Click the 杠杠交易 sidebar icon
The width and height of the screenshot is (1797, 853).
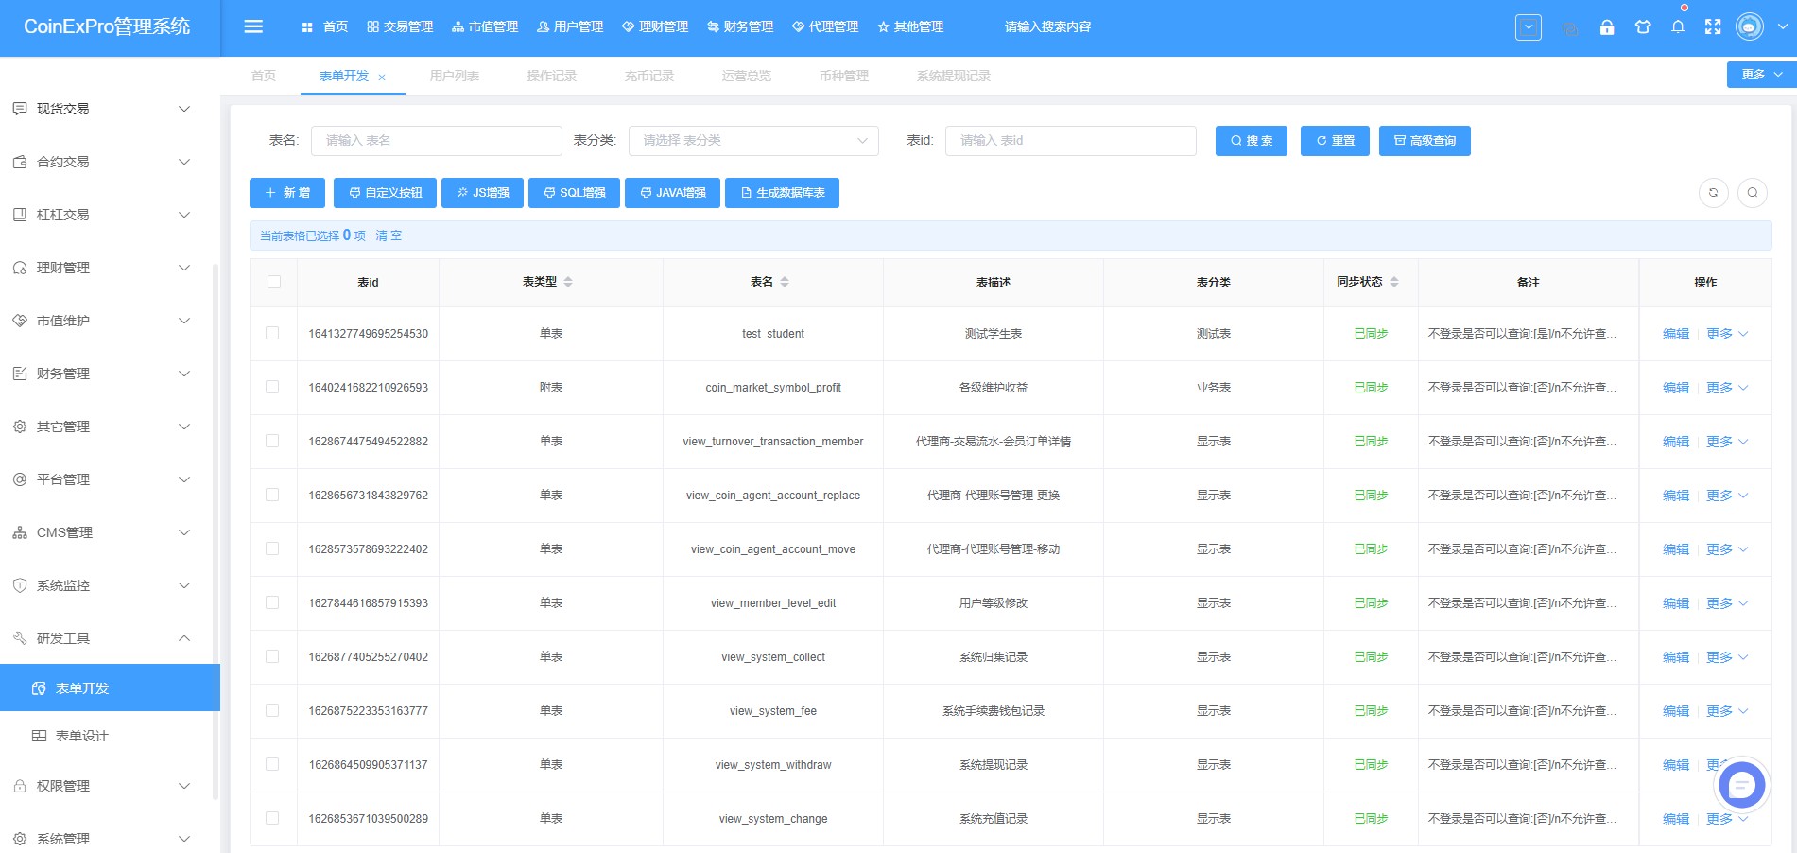(20, 215)
